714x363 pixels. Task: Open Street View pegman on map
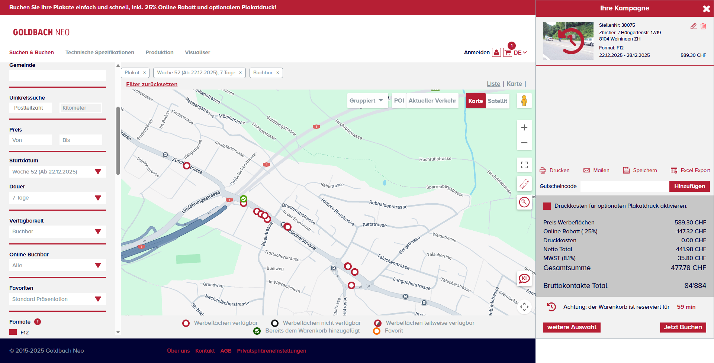point(524,101)
